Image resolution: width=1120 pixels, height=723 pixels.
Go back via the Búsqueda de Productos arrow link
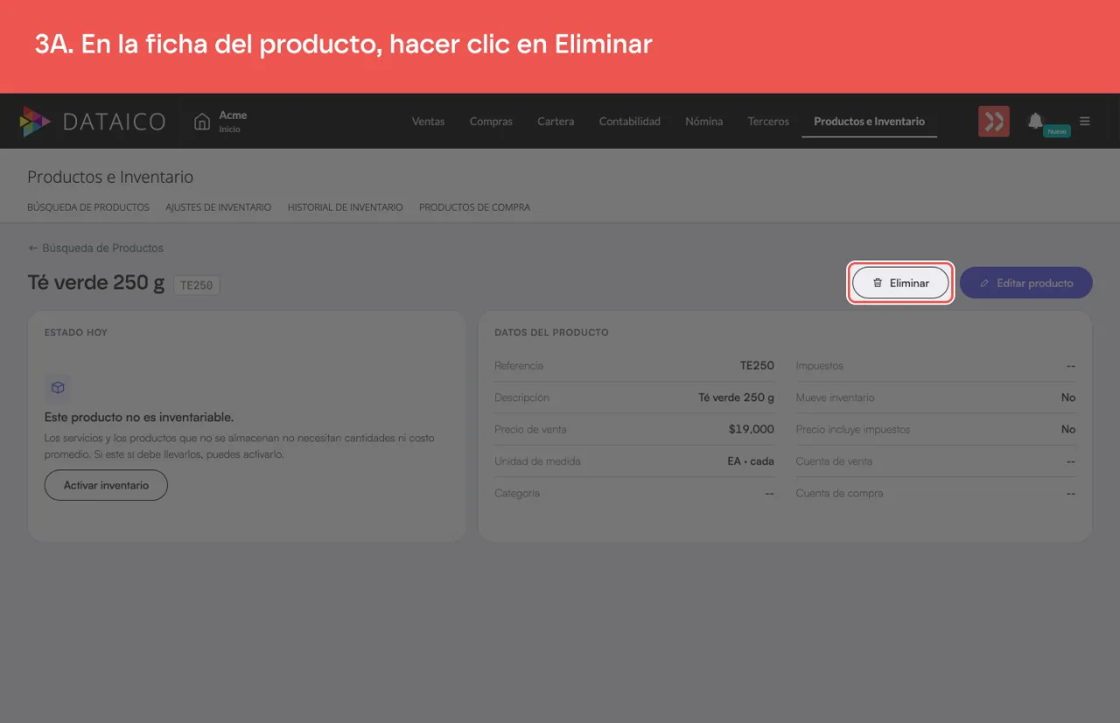95,248
